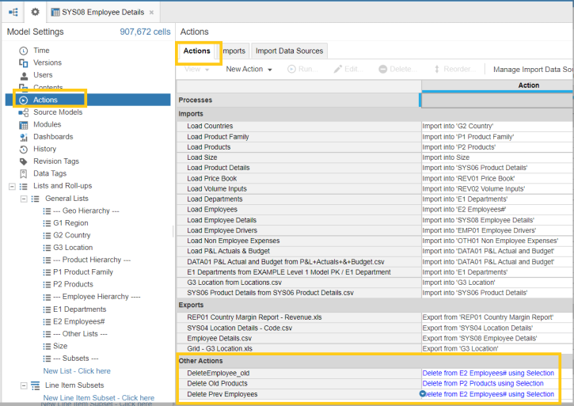
Task: Collapse the Line Item Subsets tree node
Action: coord(24,386)
